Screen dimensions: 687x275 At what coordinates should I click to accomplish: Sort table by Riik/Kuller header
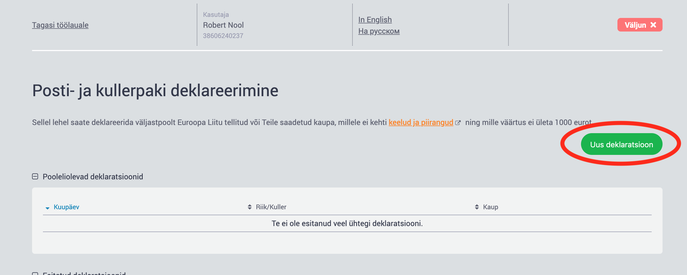271,207
